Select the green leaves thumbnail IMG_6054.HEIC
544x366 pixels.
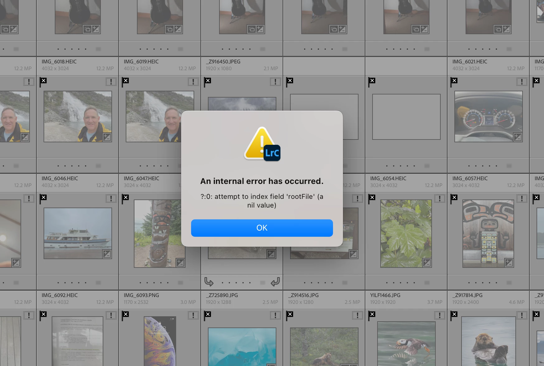(x=406, y=233)
